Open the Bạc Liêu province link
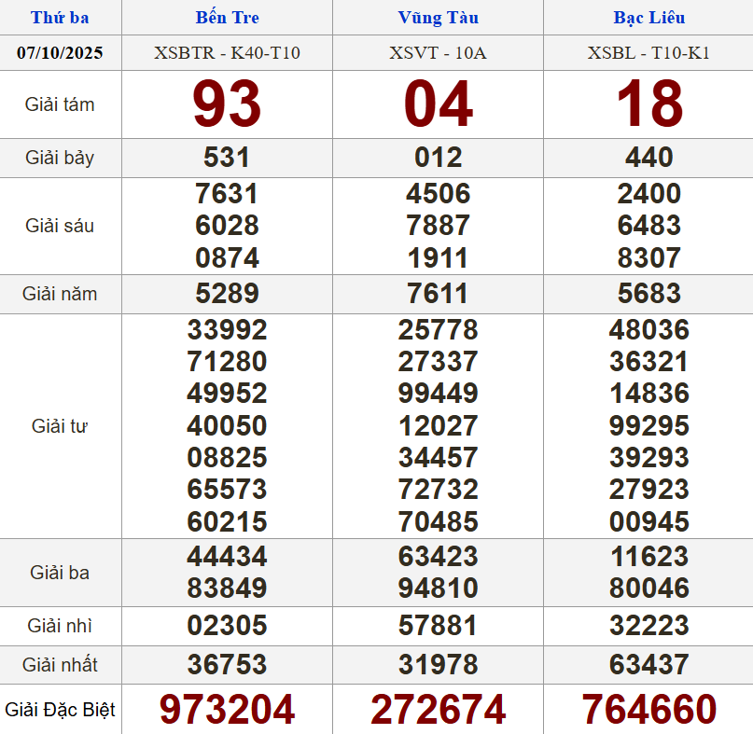 (648, 18)
